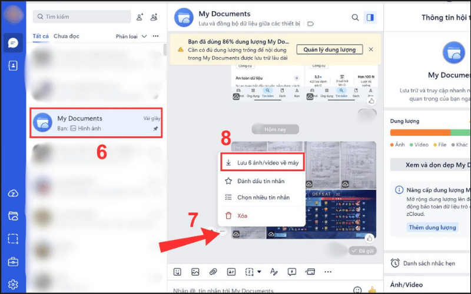Image resolution: width=471 pixels, height=294 pixels.
Task: Click the Hôm nay date separator
Action: tap(275, 129)
